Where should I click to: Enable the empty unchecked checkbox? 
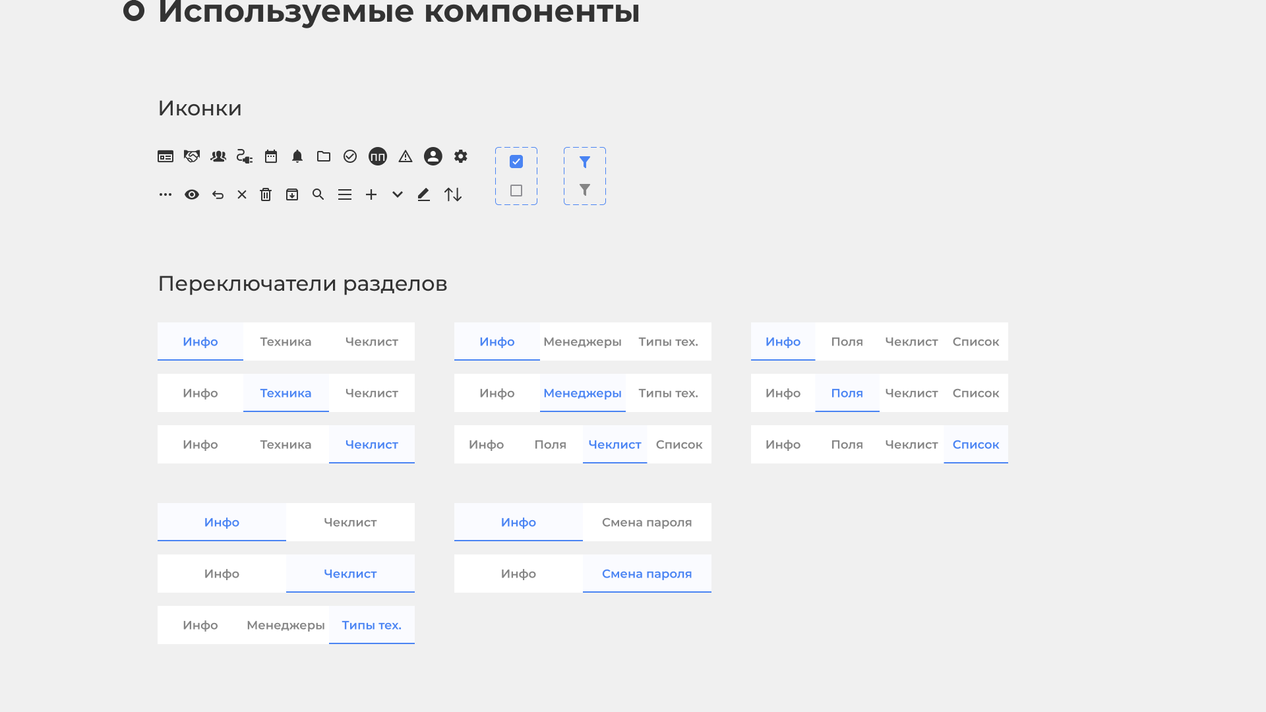pos(516,191)
